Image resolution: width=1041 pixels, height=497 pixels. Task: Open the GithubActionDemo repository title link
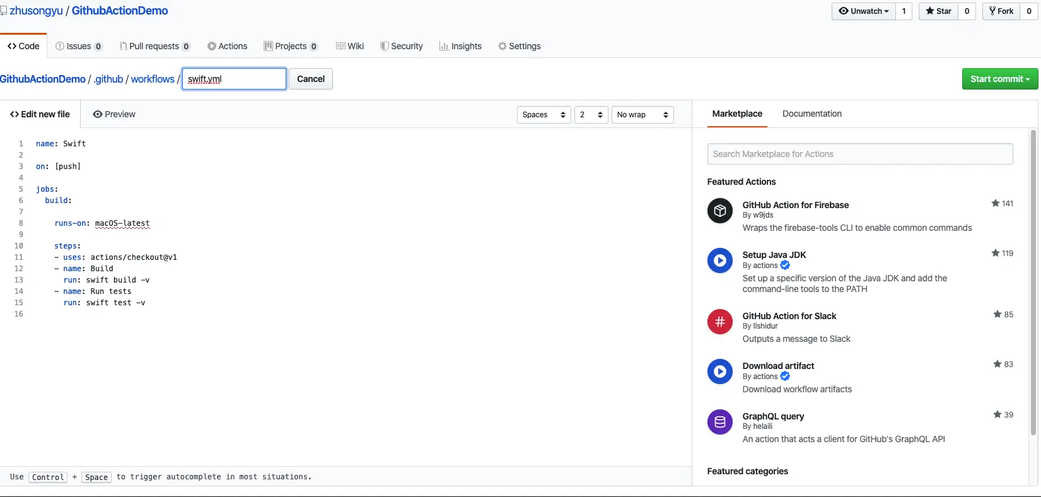(120, 11)
